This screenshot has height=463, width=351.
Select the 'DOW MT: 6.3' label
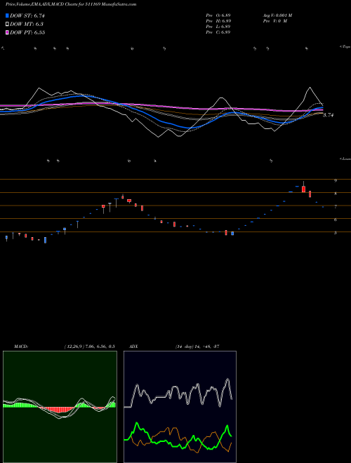[x=27, y=25]
